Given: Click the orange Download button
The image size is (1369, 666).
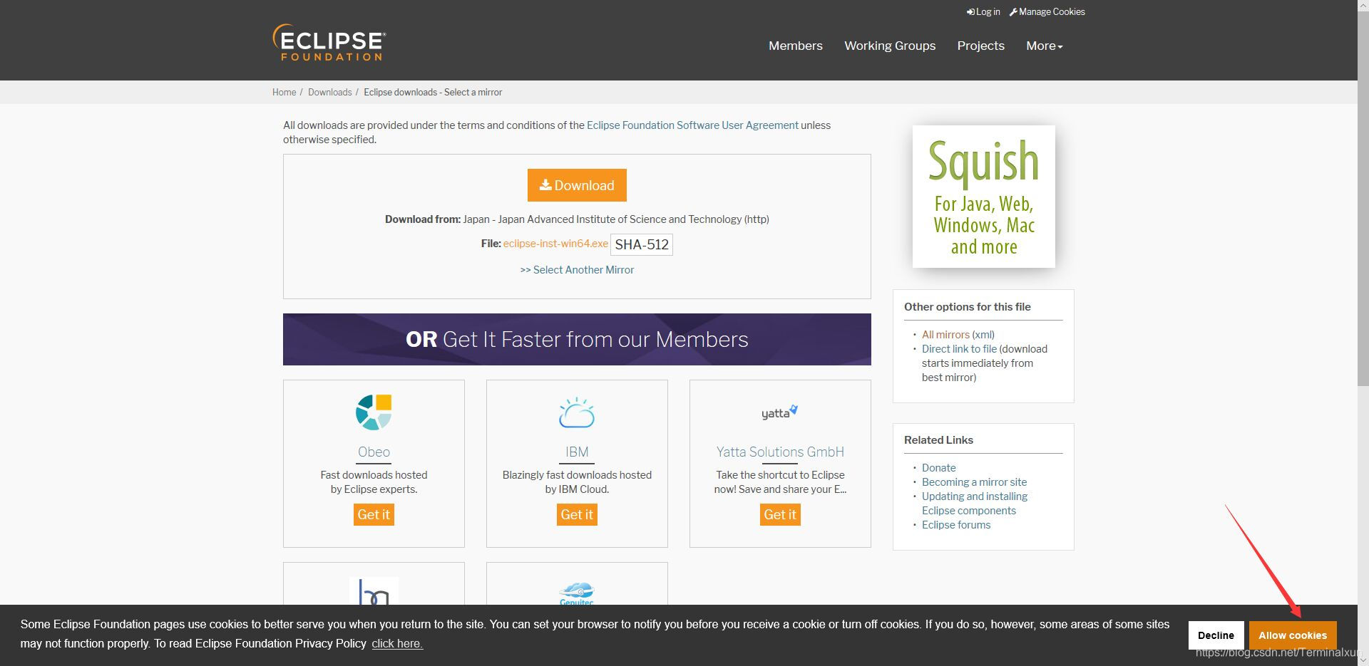Looking at the screenshot, I should [x=577, y=185].
